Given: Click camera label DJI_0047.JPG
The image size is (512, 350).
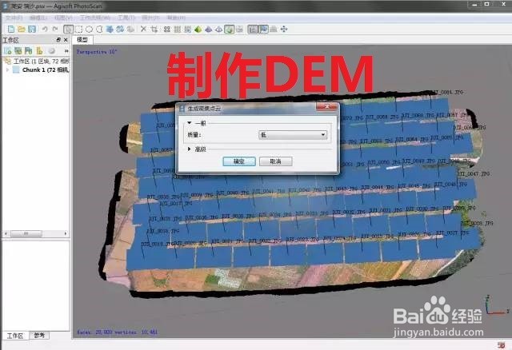Looking at the screenshot, I should [473, 174].
